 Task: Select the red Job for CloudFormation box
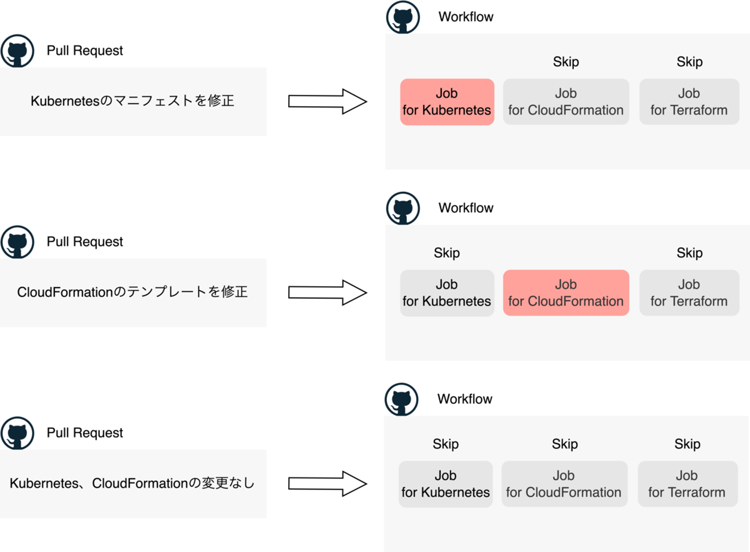coord(566,293)
